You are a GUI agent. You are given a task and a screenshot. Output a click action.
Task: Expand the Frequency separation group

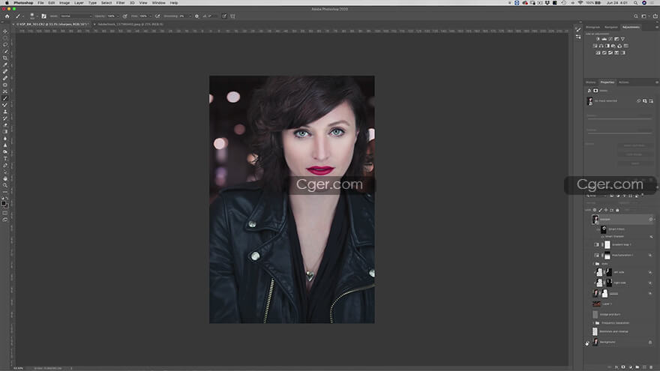[x=594, y=323]
